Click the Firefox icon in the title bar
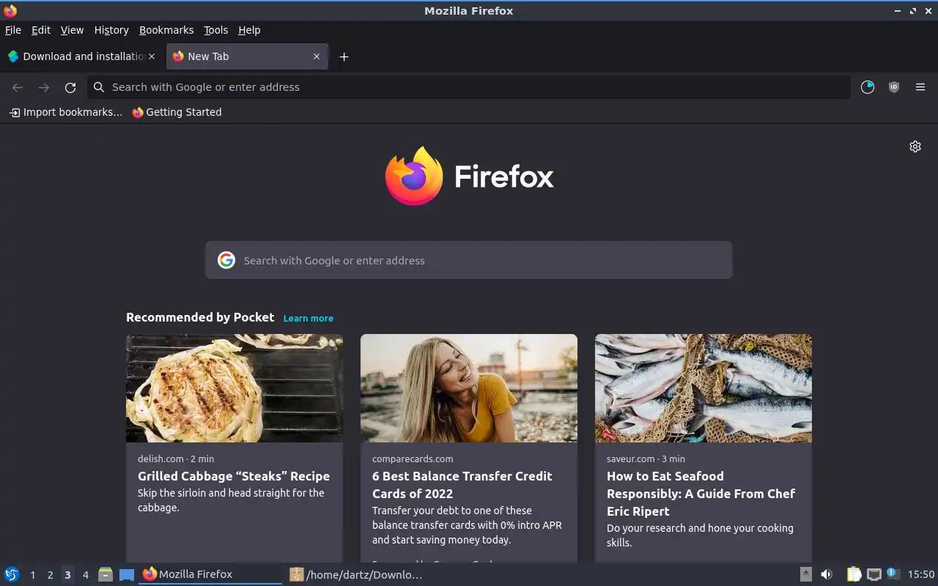The height and width of the screenshot is (586, 938). tap(10, 10)
